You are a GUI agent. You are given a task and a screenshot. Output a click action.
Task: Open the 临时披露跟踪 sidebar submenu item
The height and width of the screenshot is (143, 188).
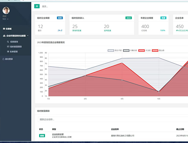click(16, 47)
